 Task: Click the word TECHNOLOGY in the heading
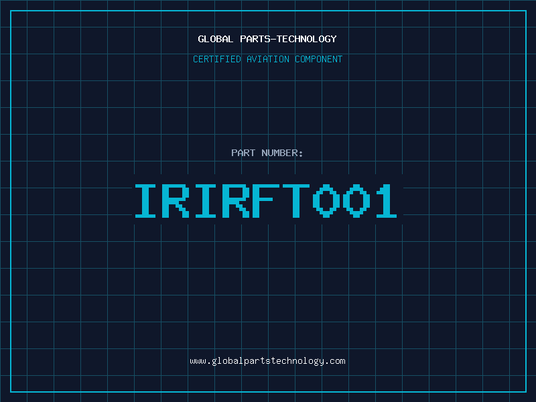[307, 39]
